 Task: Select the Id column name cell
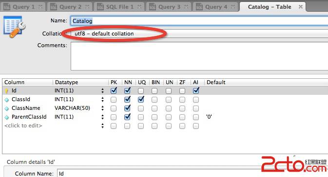point(14,90)
